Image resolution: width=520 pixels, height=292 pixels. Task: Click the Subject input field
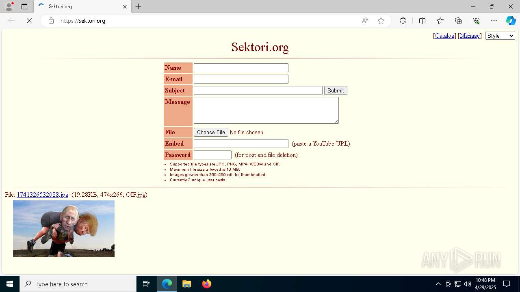[258, 90]
